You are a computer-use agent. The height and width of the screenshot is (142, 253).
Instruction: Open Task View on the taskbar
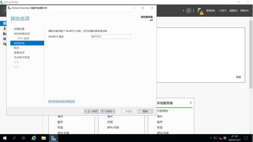[x=24, y=138]
